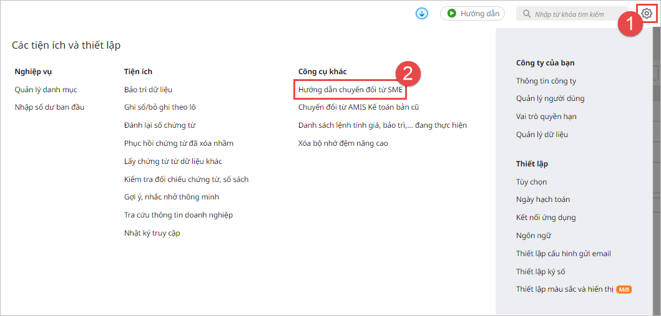Viewport: 661px width, 316px height.
Task: Select Quản lý người dùng
Action: (550, 99)
